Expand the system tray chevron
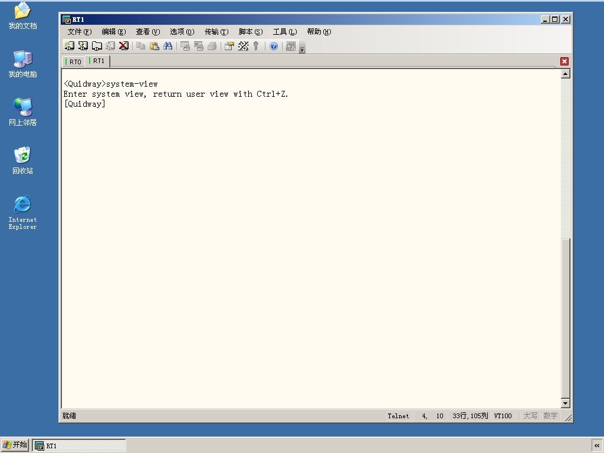Screen dimensions: 604x453 click(x=597, y=446)
